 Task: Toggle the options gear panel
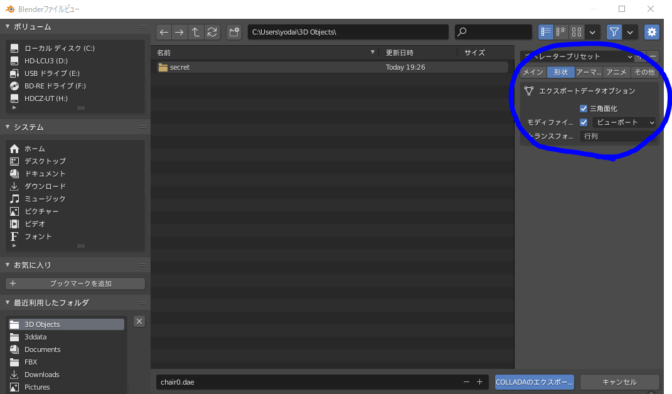pyautogui.click(x=652, y=32)
